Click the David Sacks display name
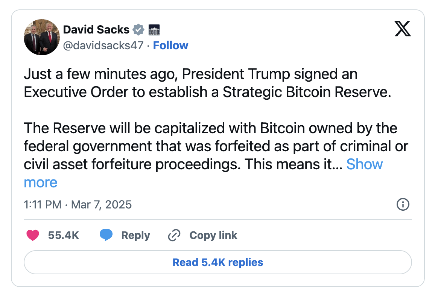The image size is (435, 301). [96, 29]
